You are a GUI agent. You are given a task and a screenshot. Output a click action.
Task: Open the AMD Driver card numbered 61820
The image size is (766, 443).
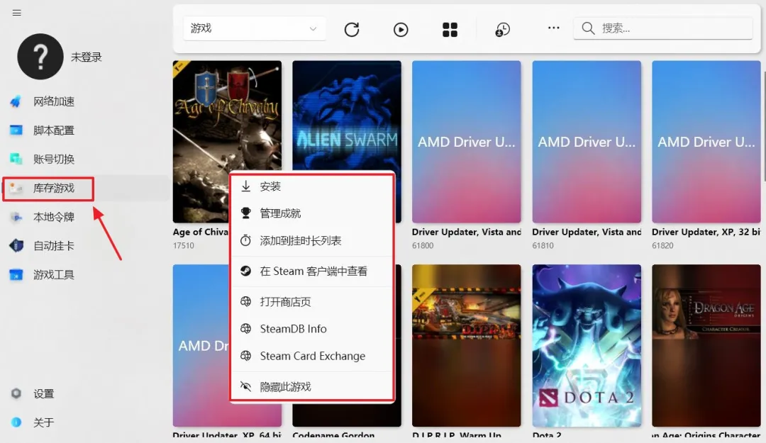[x=706, y=142]
